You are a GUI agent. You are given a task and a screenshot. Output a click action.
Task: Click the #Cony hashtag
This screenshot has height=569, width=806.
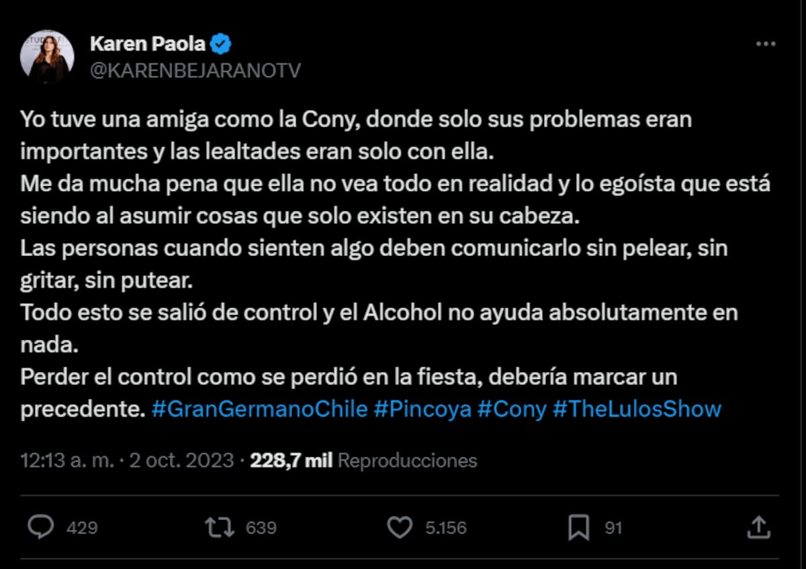click(512, 409)
